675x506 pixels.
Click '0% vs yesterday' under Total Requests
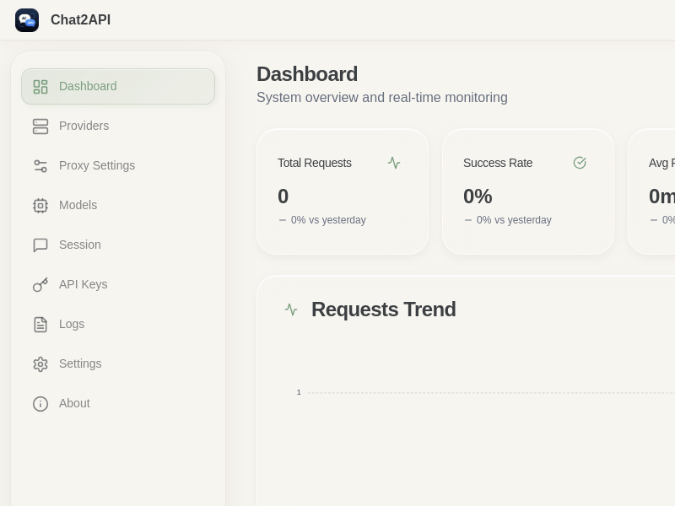click(x=328, y=220)
